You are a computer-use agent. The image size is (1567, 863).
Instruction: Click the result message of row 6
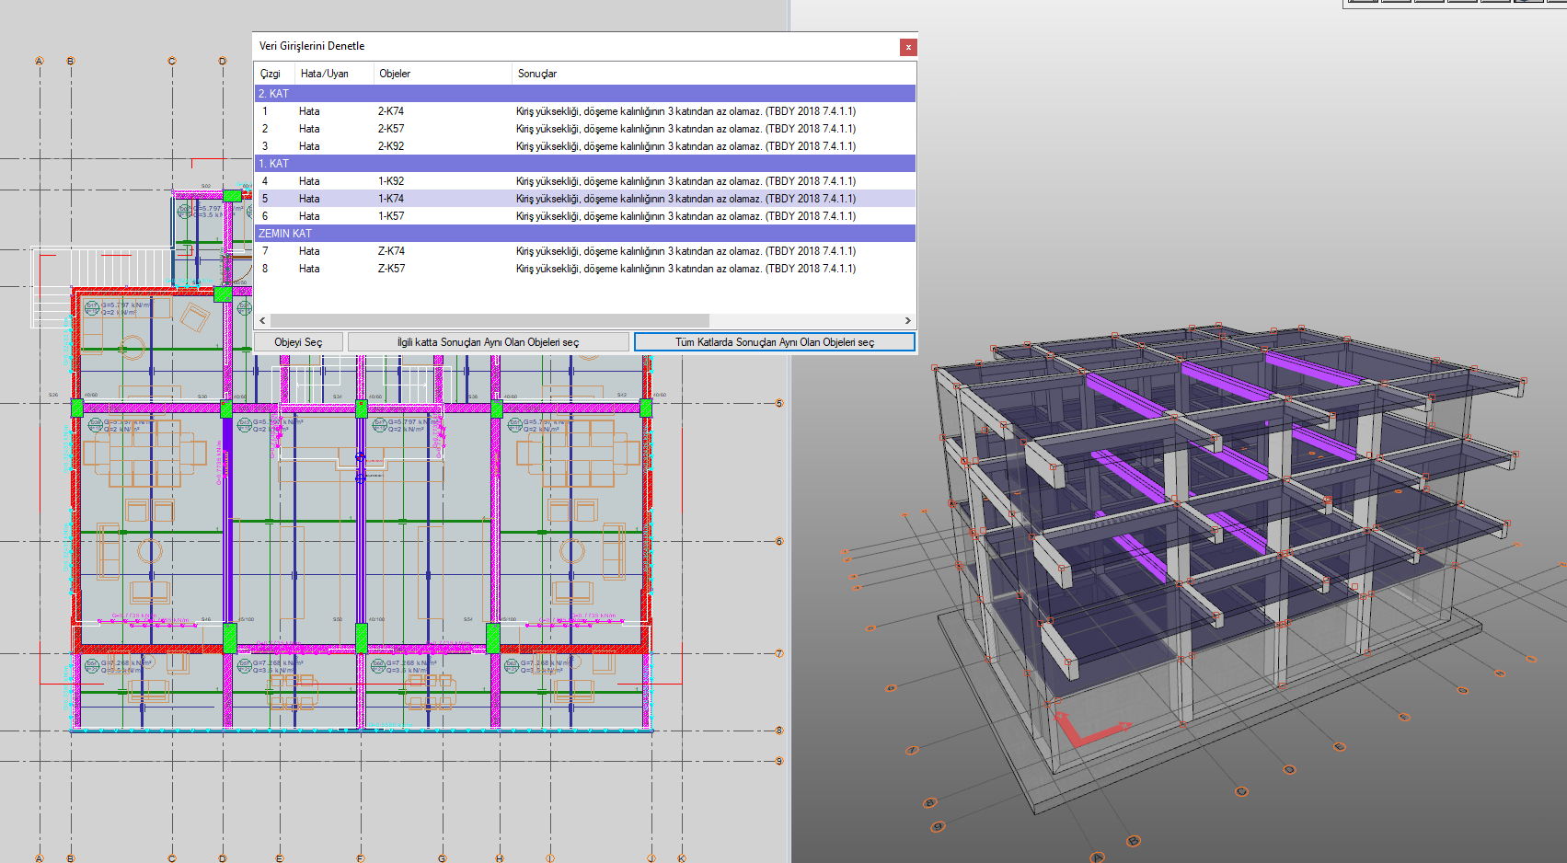pyautogui.click(x=686, y=216)
